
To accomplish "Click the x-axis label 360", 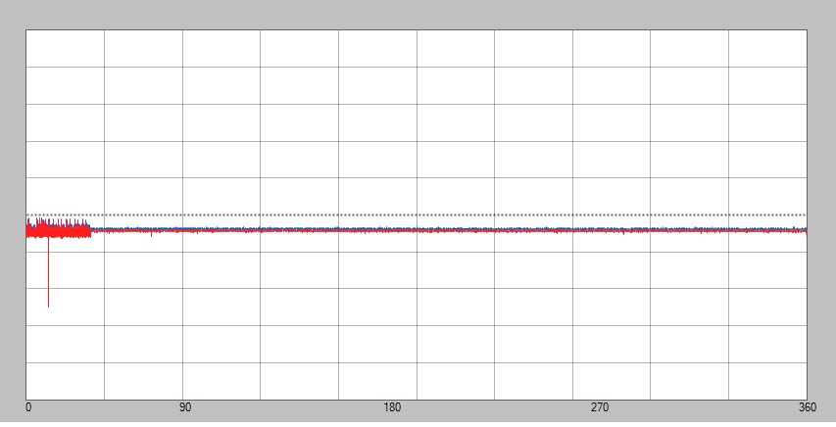I will point(808,407).
